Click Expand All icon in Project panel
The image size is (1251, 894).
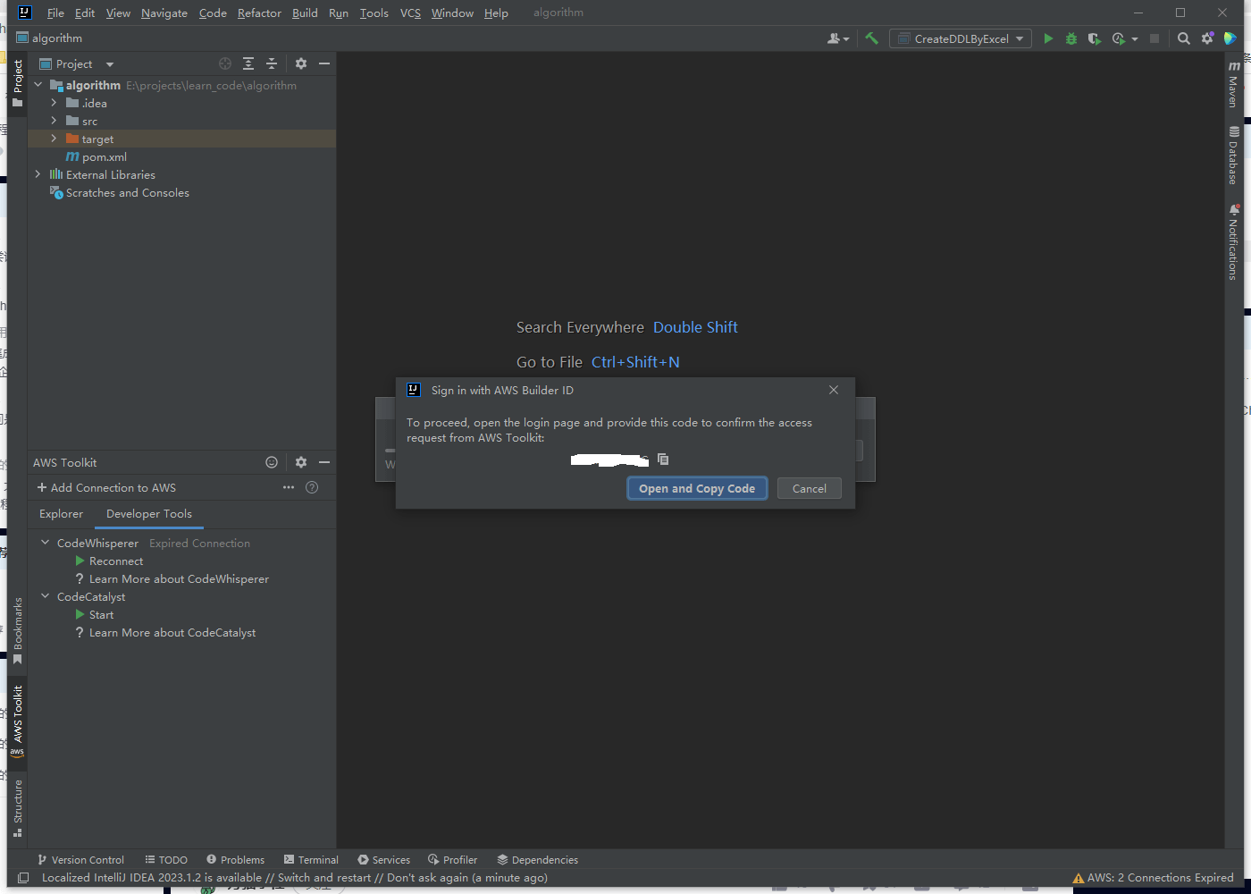[x=248, y=63]
